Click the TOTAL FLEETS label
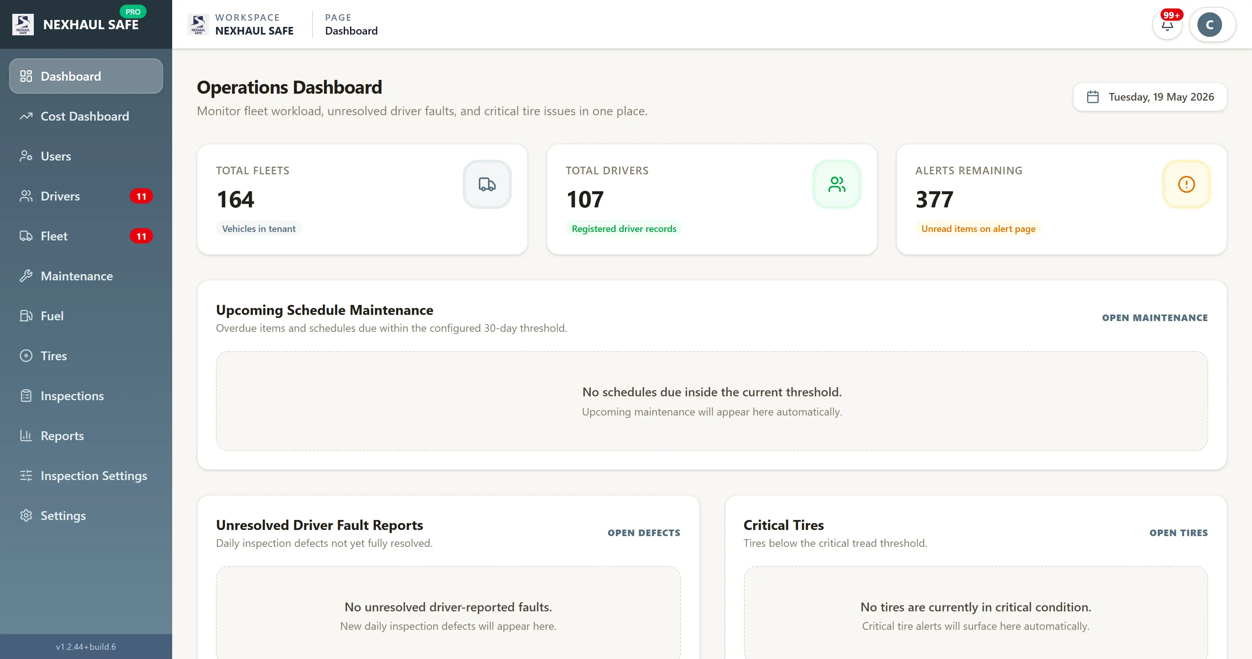The height and width of the screenshot is (659, 1252). point(252,171)
